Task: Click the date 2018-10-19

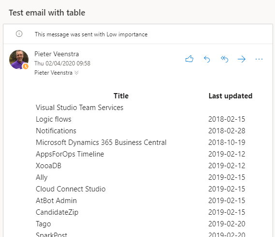Action: tap(227, 142)
